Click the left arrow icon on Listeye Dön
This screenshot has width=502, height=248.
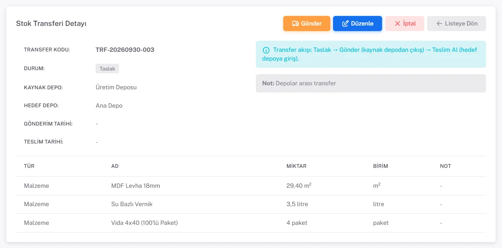(x=439, y=24)
